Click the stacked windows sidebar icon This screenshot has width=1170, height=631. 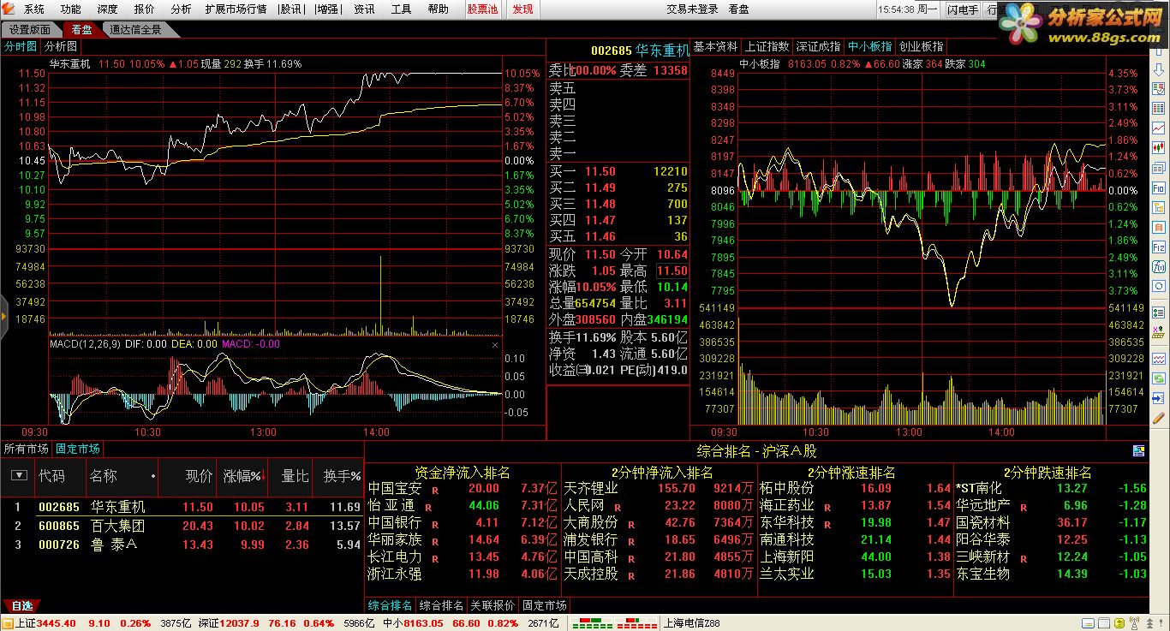tap(1159, 168)
